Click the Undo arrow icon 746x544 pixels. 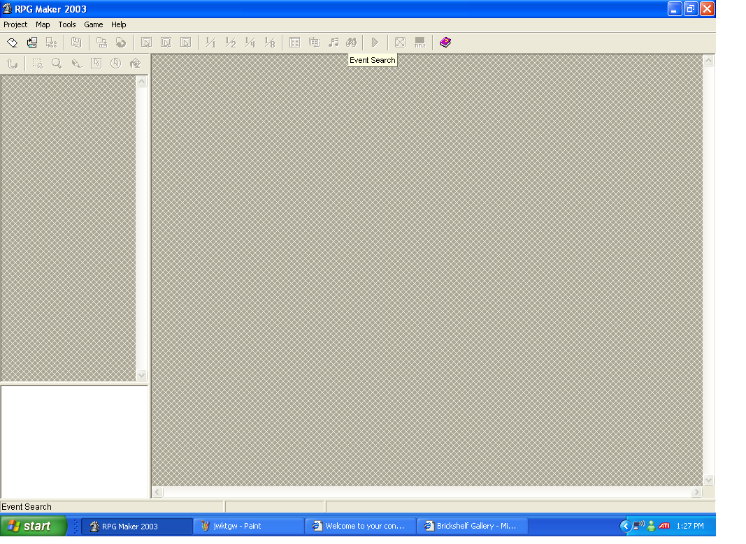[x=13, y=64]
